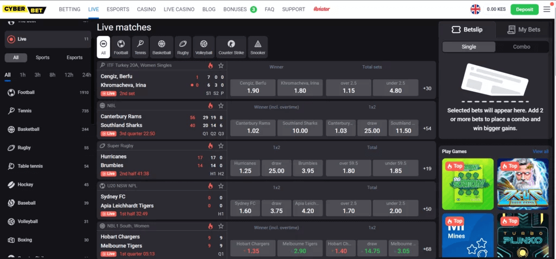Image resolution: width=556 pixels, height=259 pixels.
Task: Switch betslip mode to Combo
Action: [521, 47]
